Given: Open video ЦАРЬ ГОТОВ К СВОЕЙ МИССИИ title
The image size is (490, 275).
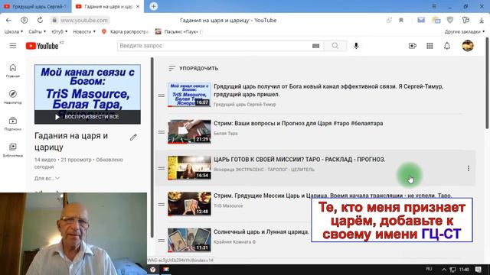Looking at the screenshot, I should (x=299, y=160).
